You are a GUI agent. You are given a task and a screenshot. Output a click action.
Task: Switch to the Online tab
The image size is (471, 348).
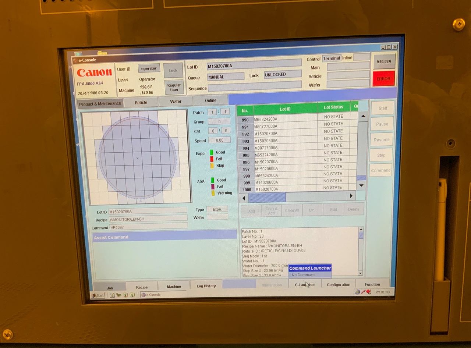coord(210,100)
